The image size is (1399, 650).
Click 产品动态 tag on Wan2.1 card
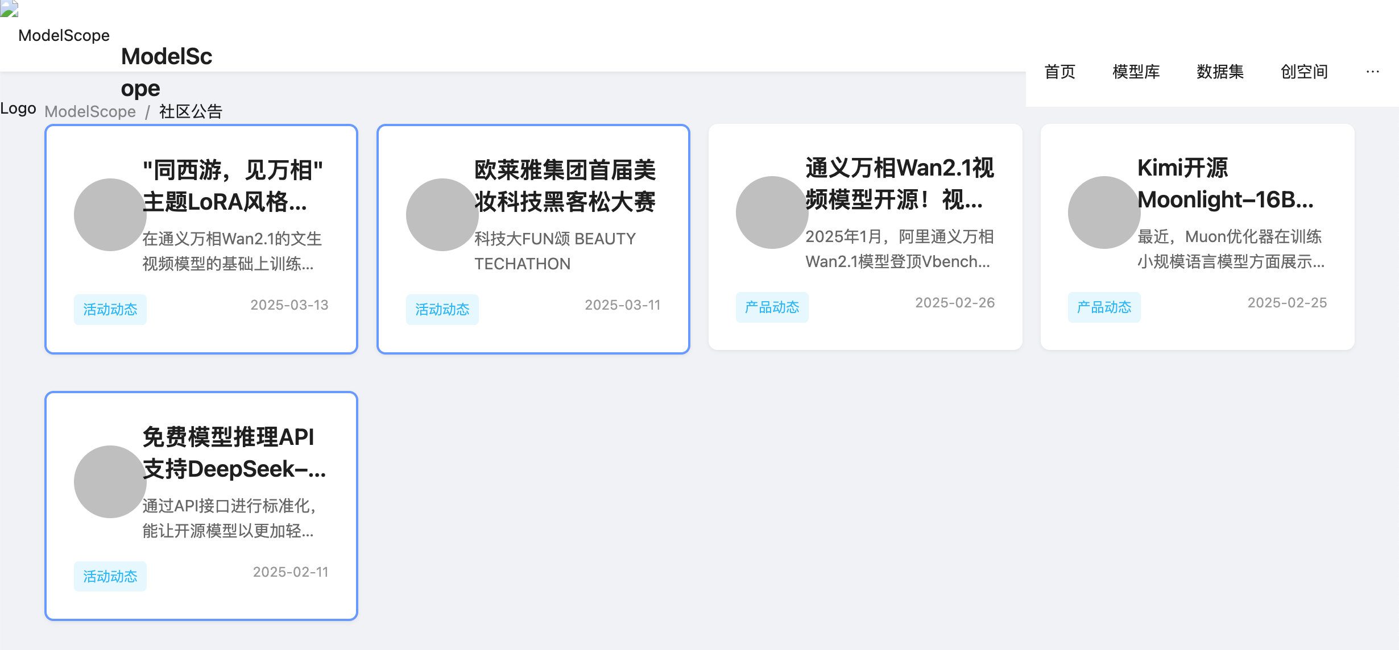tap(772, 307)
